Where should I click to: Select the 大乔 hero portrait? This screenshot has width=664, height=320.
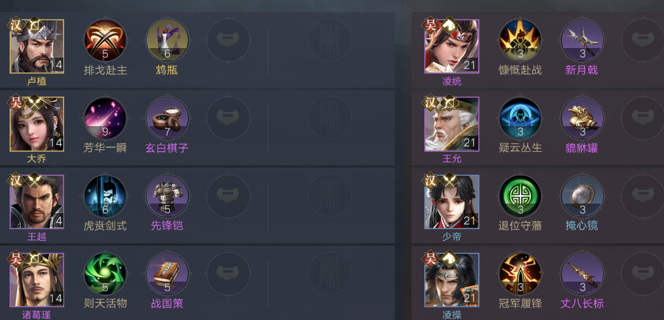(37, 124)
